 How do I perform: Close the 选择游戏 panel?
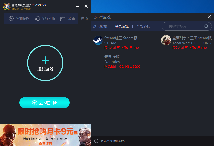click(x=209, y=17)
